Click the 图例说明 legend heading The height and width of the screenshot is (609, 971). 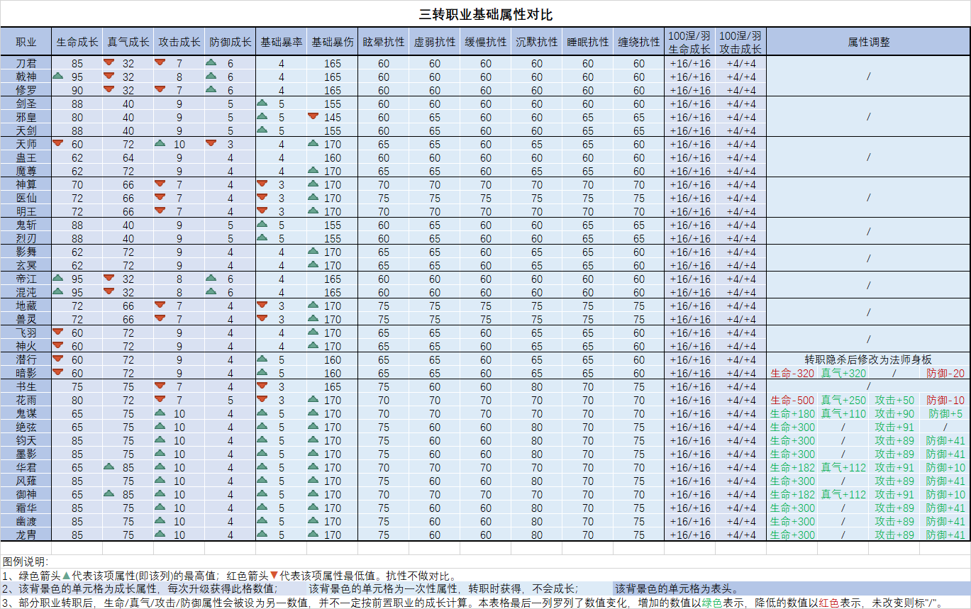[26, 562]
